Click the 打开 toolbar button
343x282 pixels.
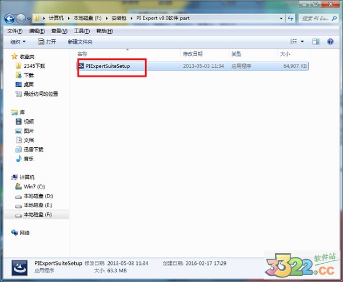coord(47,42)
